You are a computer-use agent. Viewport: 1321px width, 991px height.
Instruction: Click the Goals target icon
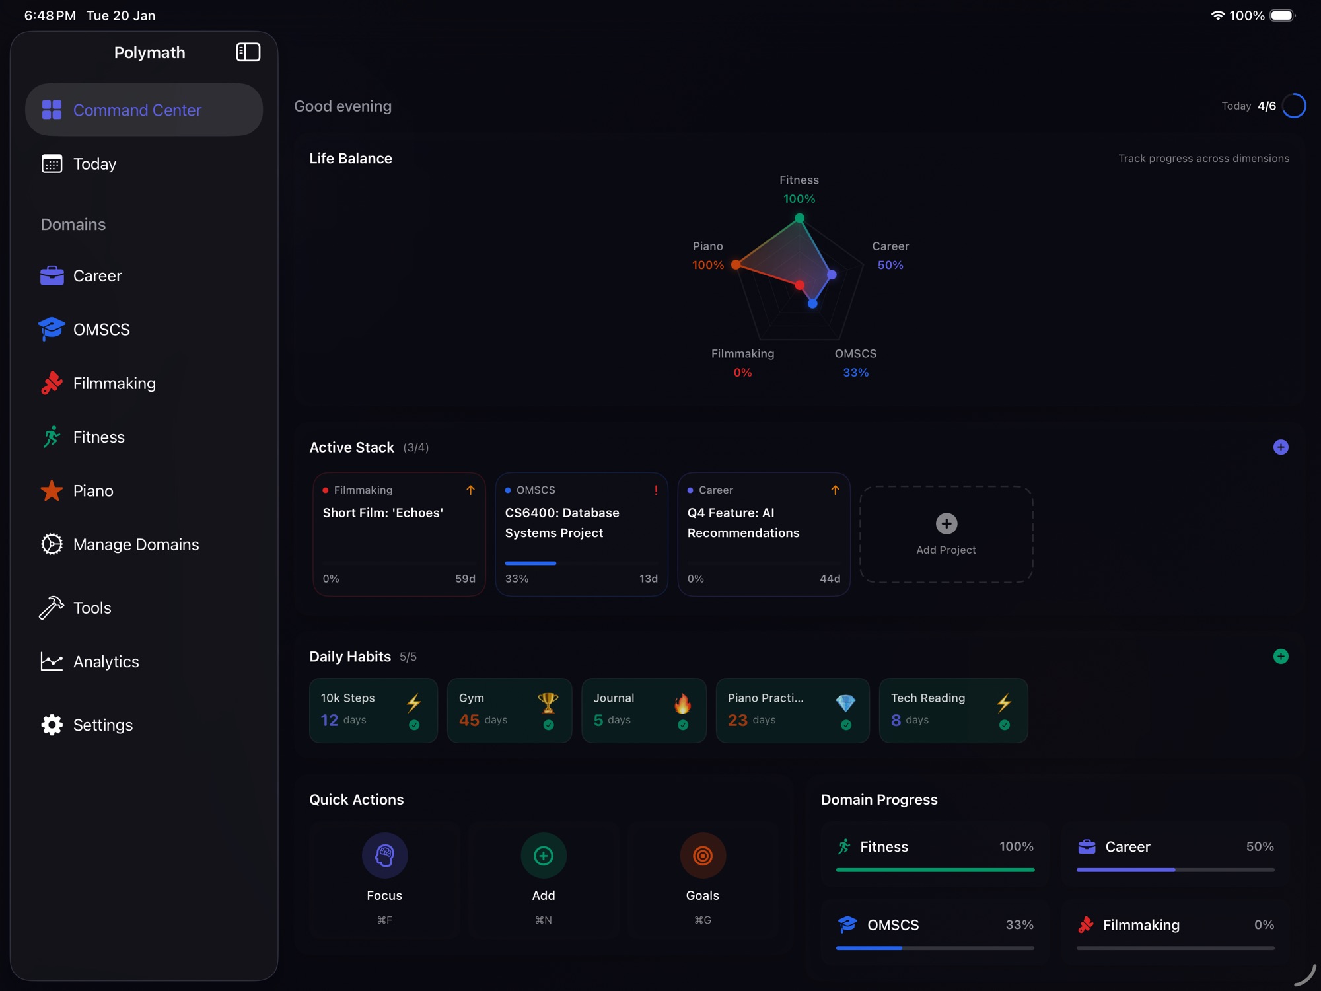(702, 855)
